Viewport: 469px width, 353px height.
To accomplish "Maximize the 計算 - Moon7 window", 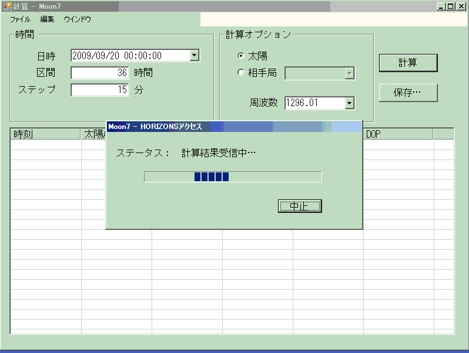I will (450, 6).
